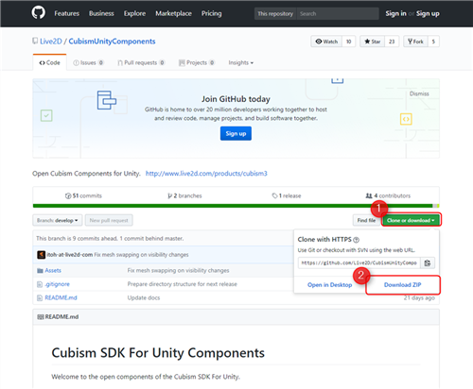
Task: Expand the Insights dropdown
Action: pyautogui.click(x=241, y=62)
